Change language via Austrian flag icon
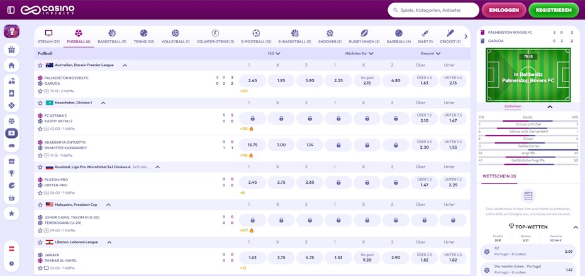 (x=11, y=249)
